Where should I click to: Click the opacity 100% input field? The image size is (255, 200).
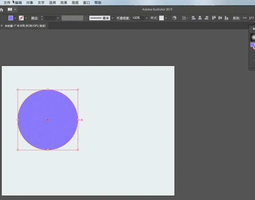coord(138,18)
